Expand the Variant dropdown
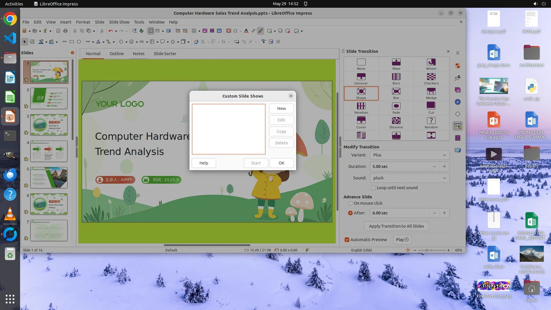 click(410, 155)
